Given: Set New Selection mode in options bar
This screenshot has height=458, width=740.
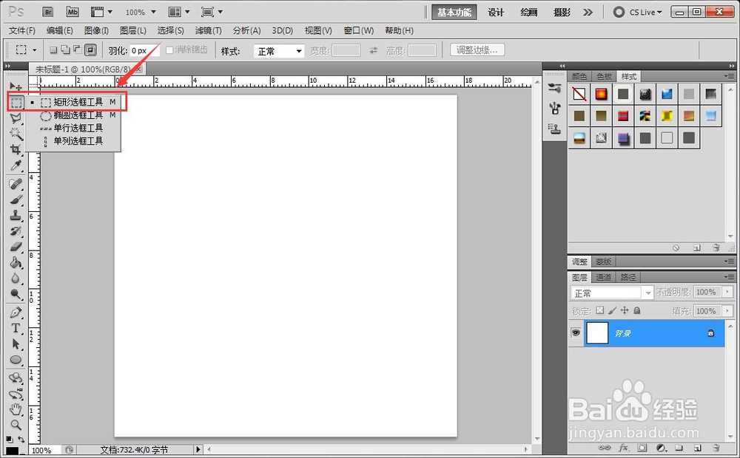Looking at the screenshot, I should point(53,50).
